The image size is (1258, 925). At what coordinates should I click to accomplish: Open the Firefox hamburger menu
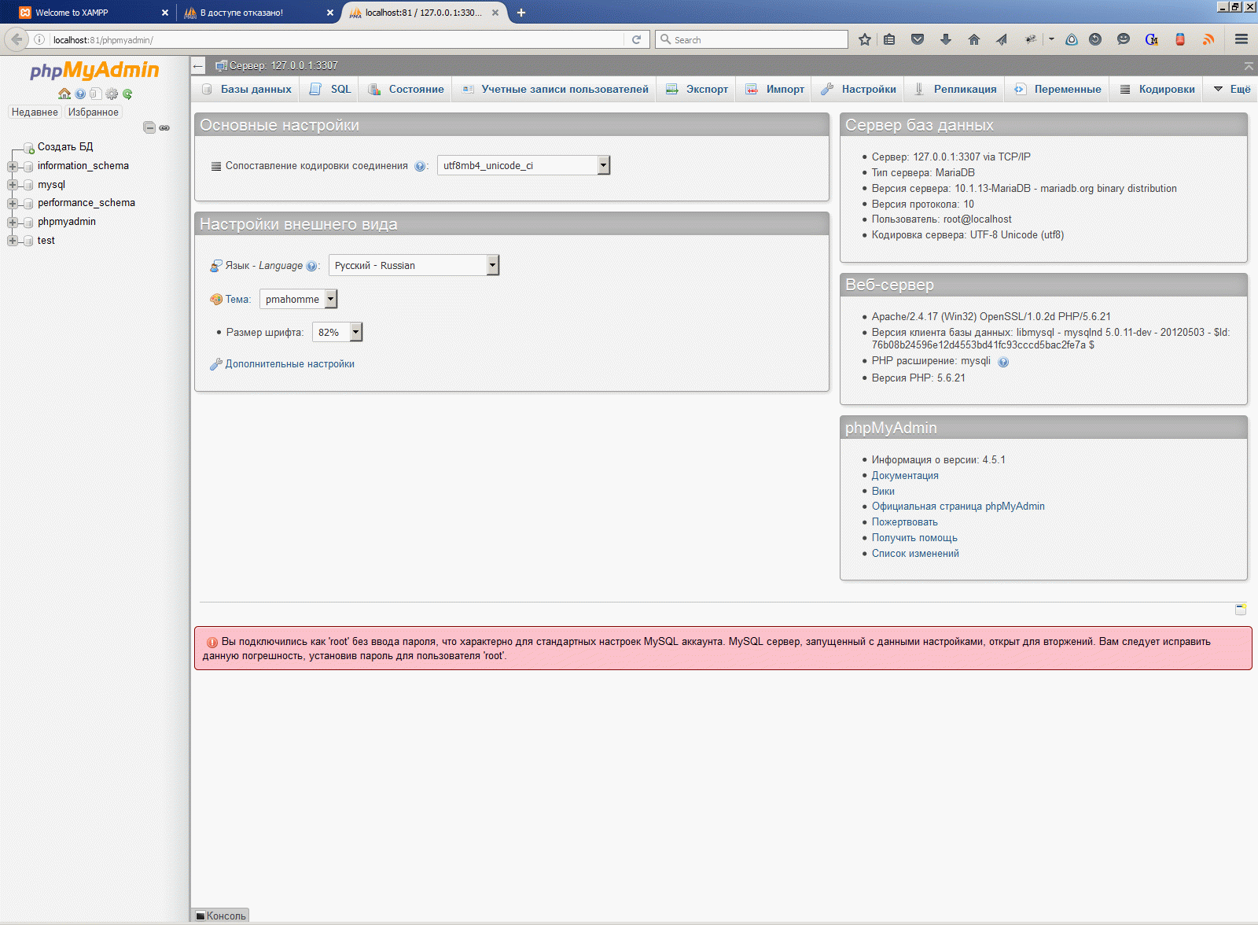pyautogui.click(x=1241, y=39)
